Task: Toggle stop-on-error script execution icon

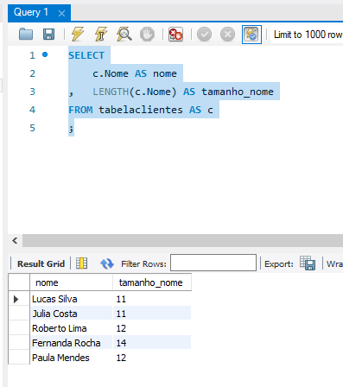Action: pyautogui.click(x=175, y=35)
